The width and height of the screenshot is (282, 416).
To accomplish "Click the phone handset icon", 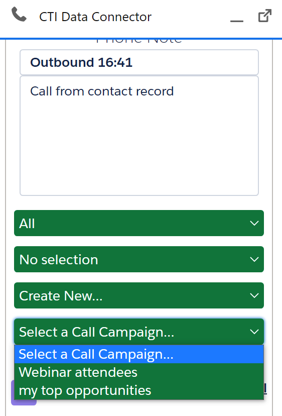I will [x=19, y=15].
